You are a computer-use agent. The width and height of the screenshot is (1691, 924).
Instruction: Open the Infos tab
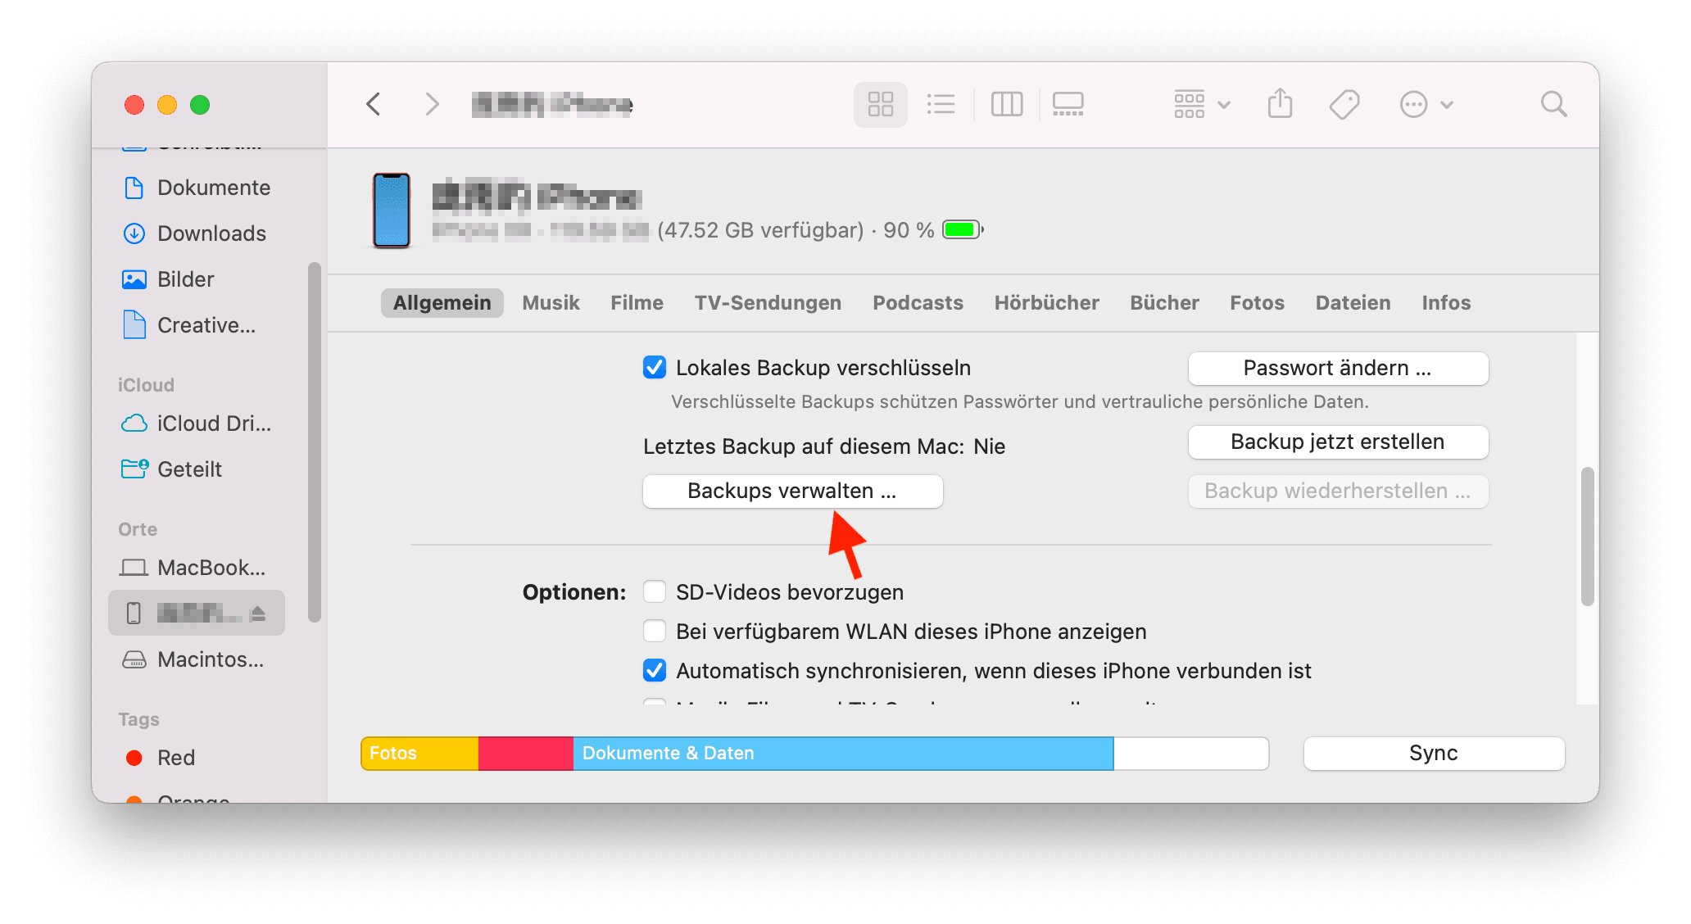[x=1446, y=302]
